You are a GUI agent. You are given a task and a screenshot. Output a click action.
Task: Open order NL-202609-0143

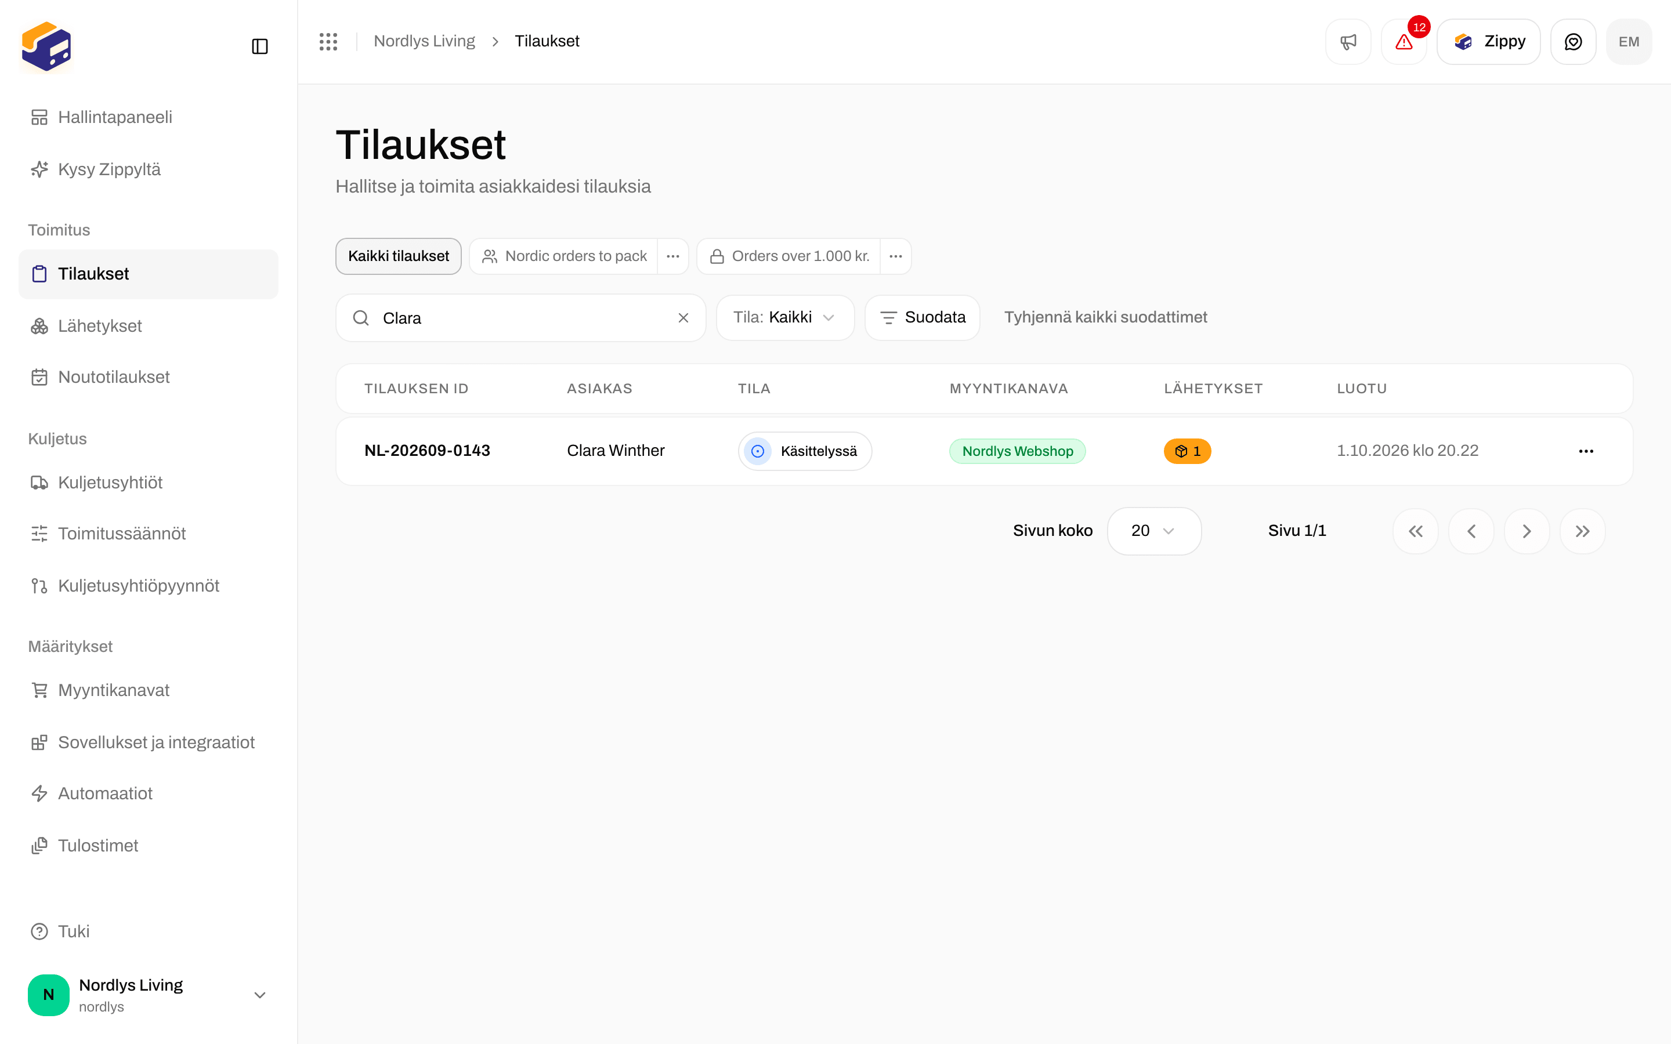(x=428, y=451)
